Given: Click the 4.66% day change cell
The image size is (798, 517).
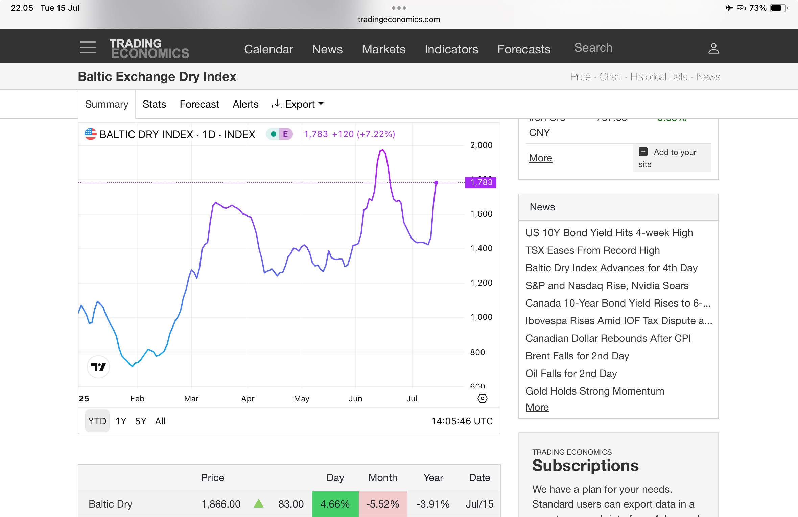Looking at the screenshot, I should (335, 504).
